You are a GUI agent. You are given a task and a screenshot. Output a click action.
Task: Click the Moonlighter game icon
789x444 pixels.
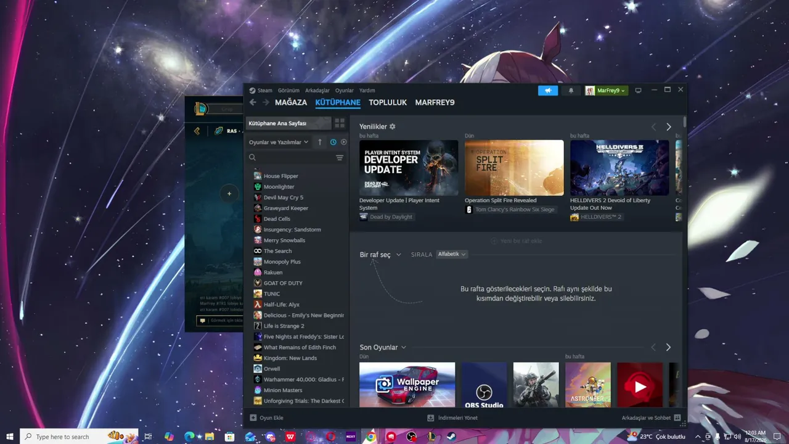(x=258, y=187)
